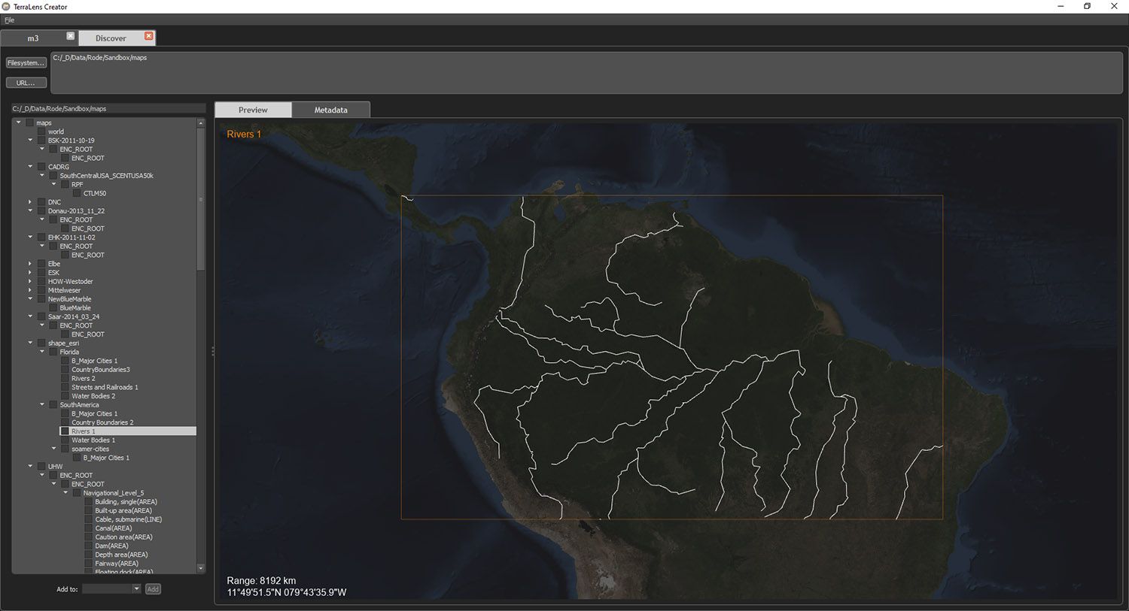Viewport: 1129px width, 611px height.
Task: Enable the Rivers 2 checkbox under Florida
Action: click(65, 378)
